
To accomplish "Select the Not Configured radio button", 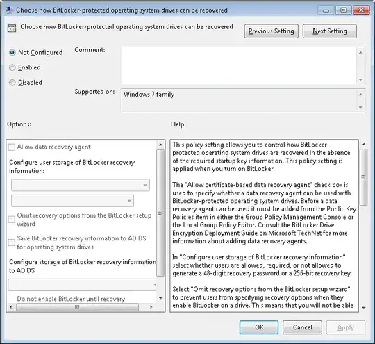I will 12,52.
